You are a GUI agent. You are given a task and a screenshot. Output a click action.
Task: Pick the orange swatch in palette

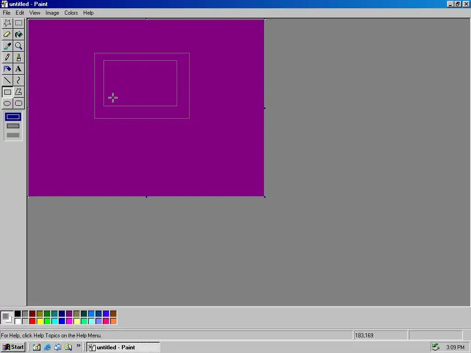[114, 321]
